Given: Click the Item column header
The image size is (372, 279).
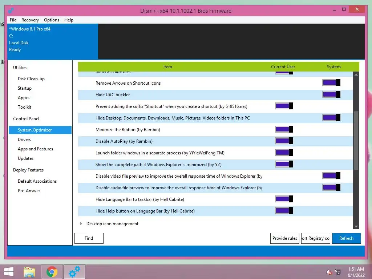Looking at the screenshot, I should (168, 67).
